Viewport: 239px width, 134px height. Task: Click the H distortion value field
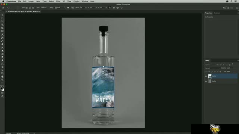[x=92, y=7]
